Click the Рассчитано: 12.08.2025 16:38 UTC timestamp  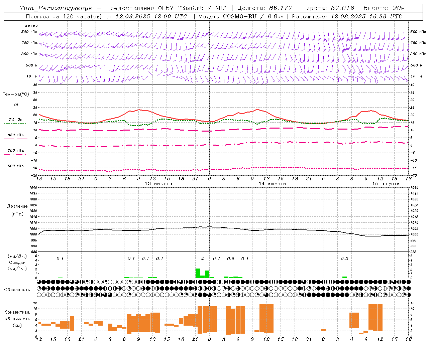pos(347,16)
